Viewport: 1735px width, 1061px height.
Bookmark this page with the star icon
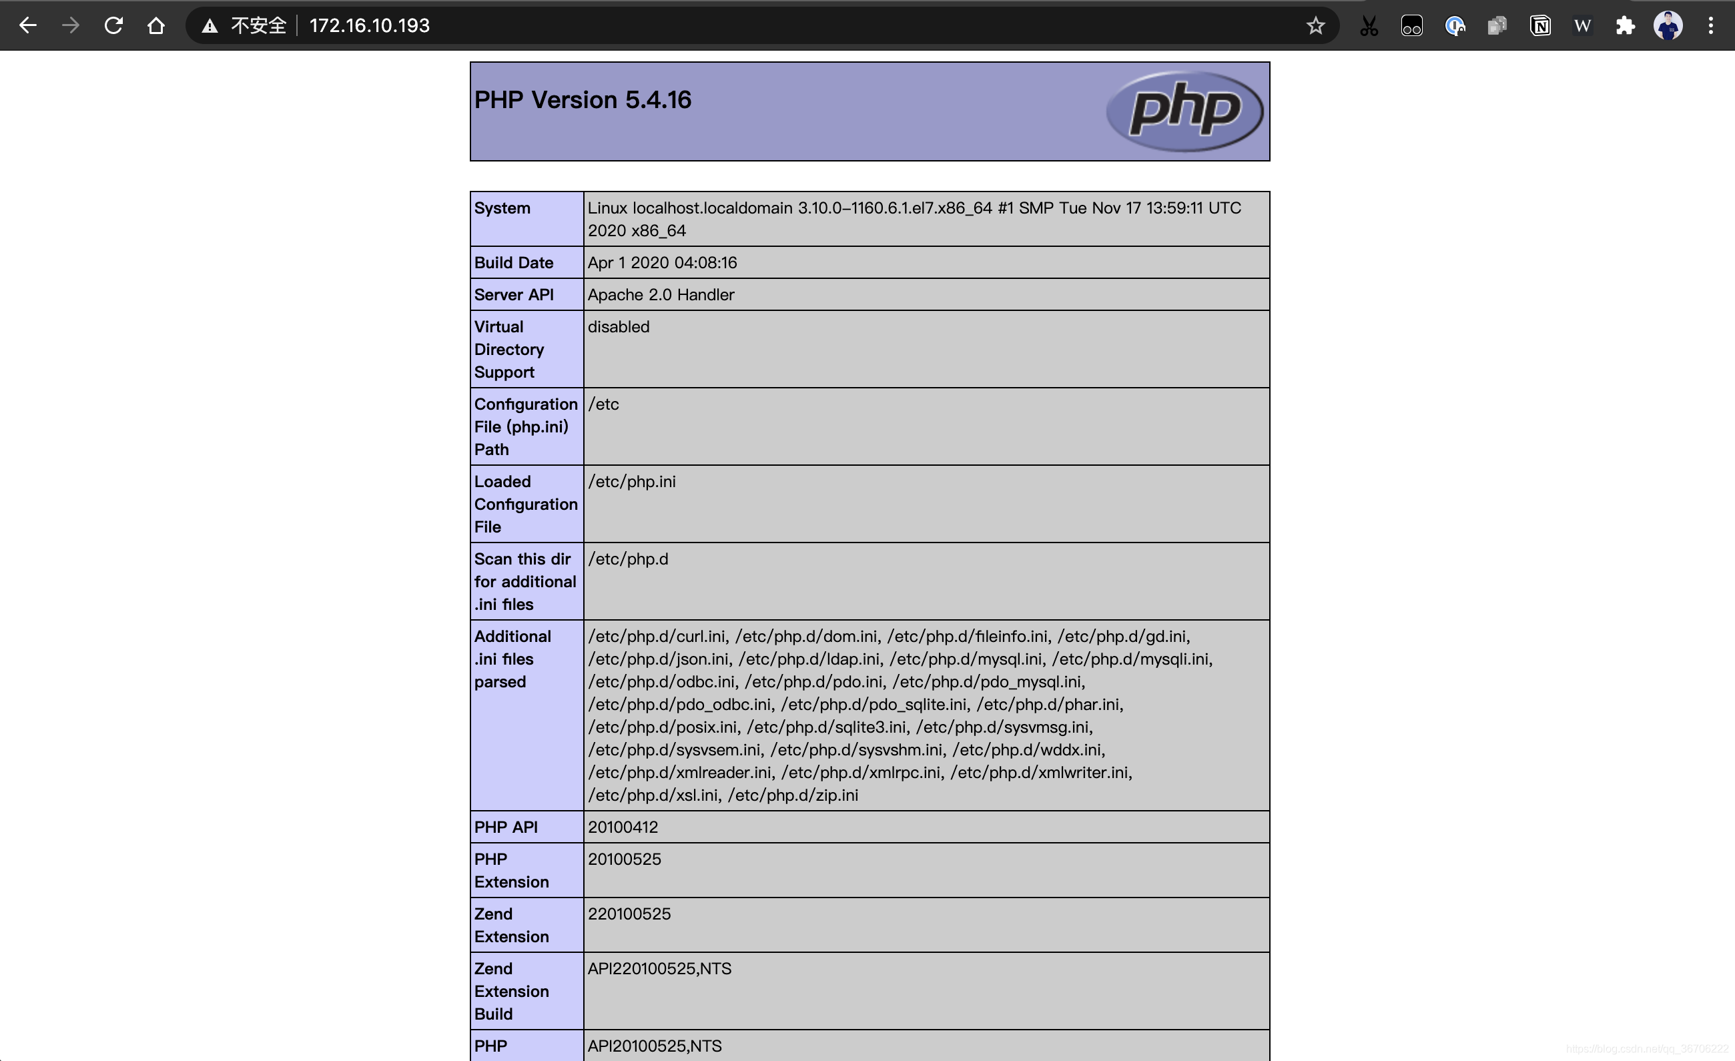pos(1315,26)
